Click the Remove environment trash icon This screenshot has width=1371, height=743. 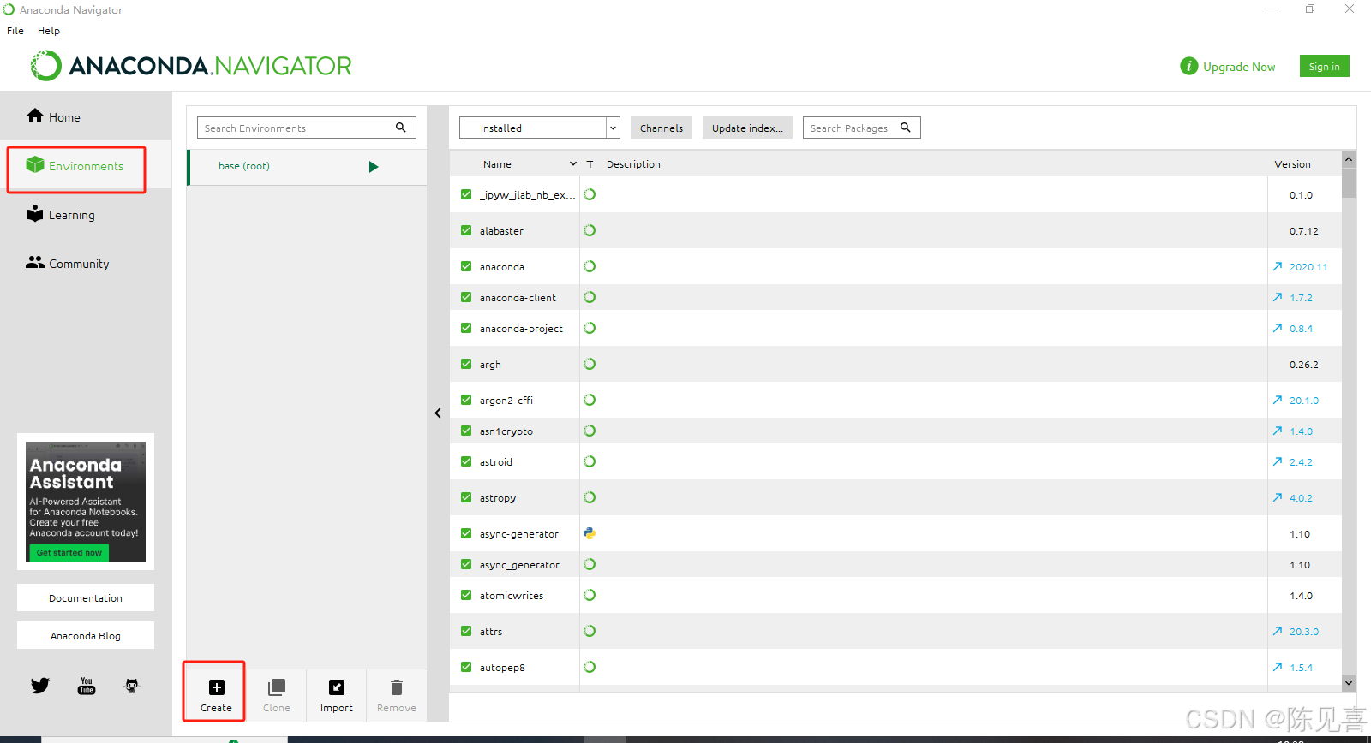397,687
